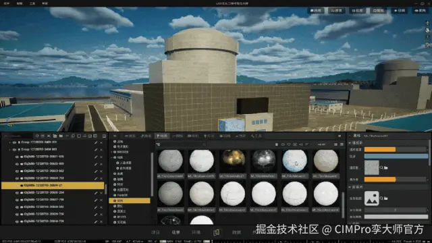The image size is (432, 243).
Task: Click pencil icon on first Group row
Action: pyautogui.click(x=96, y=142)
